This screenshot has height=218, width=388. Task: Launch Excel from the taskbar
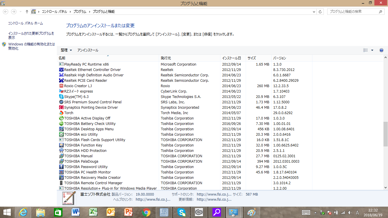93,212
